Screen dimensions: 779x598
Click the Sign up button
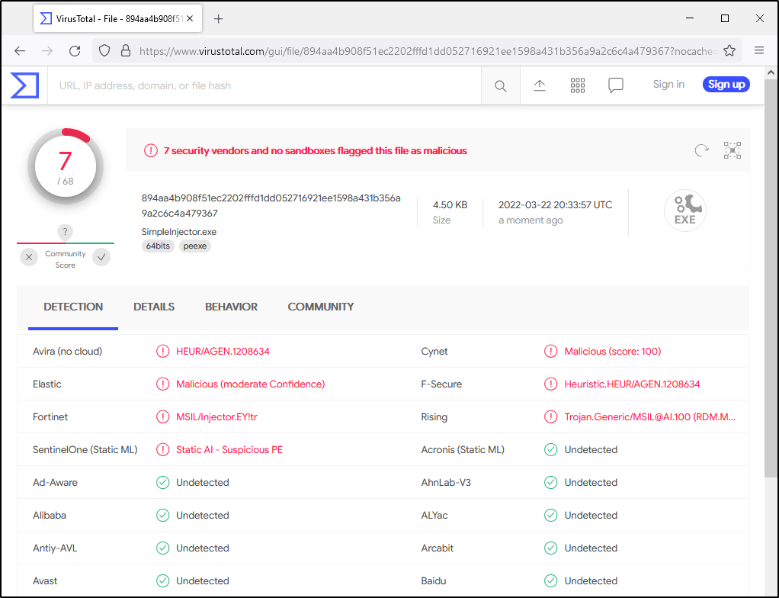tap(726, 85)
